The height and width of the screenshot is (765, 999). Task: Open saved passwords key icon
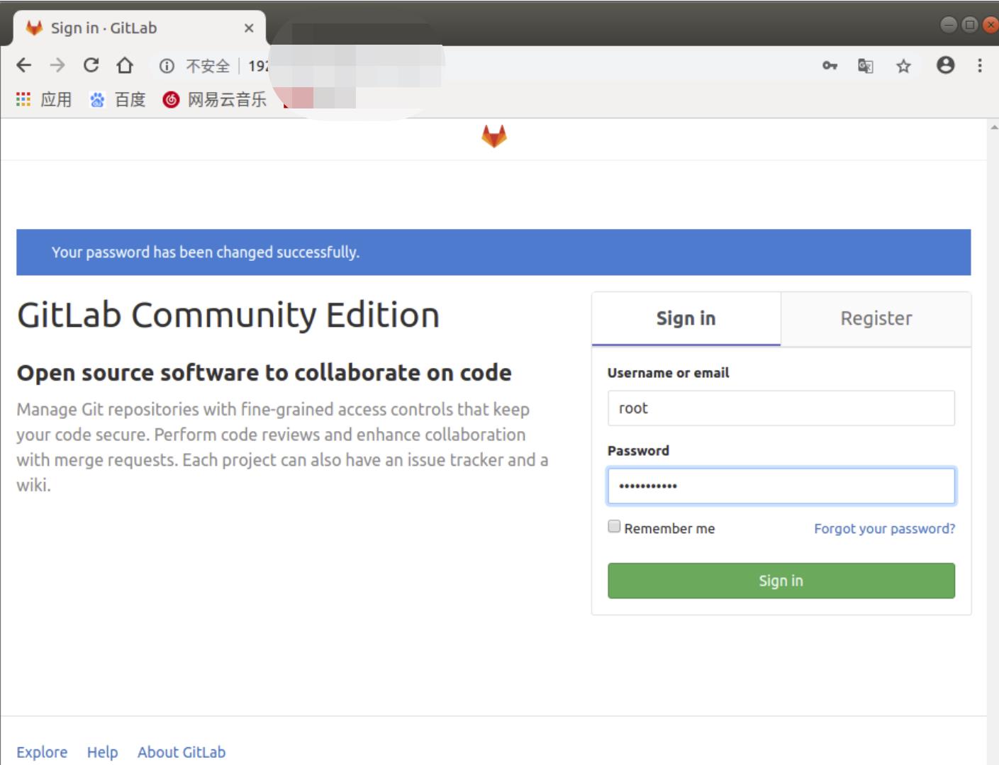coord(830,66)
